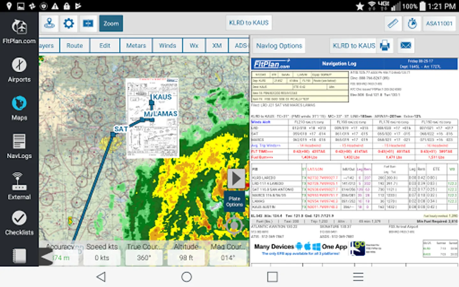
Task: Tap KAUS AUSTIN row in navlog
Action: click(354, 207)
